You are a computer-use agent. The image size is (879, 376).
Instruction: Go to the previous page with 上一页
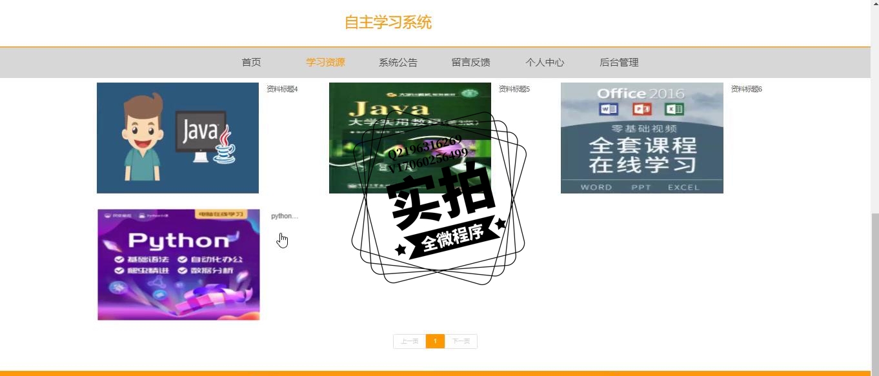click(x=410, y=341)
